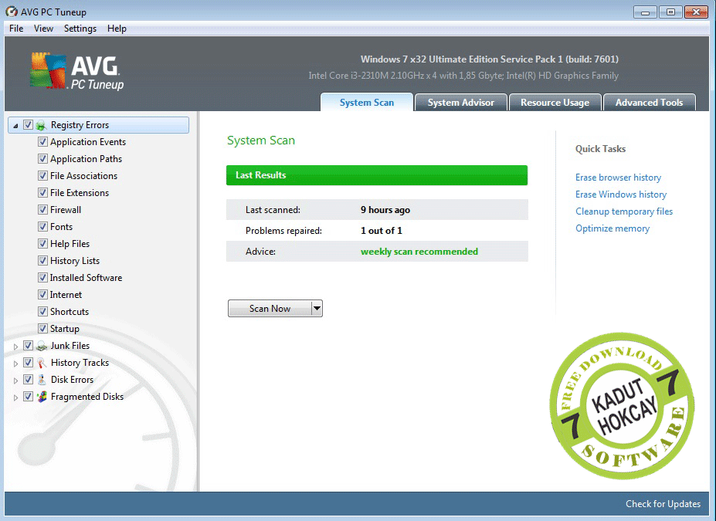Uncheck the Fragmented Disks checkbox
The height and width of the screenshot is (521, 716).
[28, 396]
